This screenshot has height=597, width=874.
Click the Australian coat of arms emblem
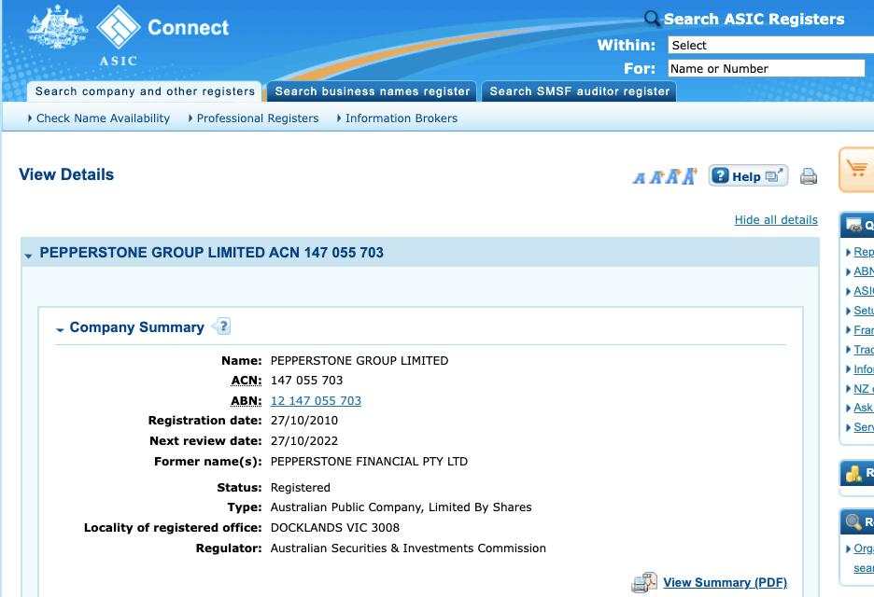tap(57, 27)
